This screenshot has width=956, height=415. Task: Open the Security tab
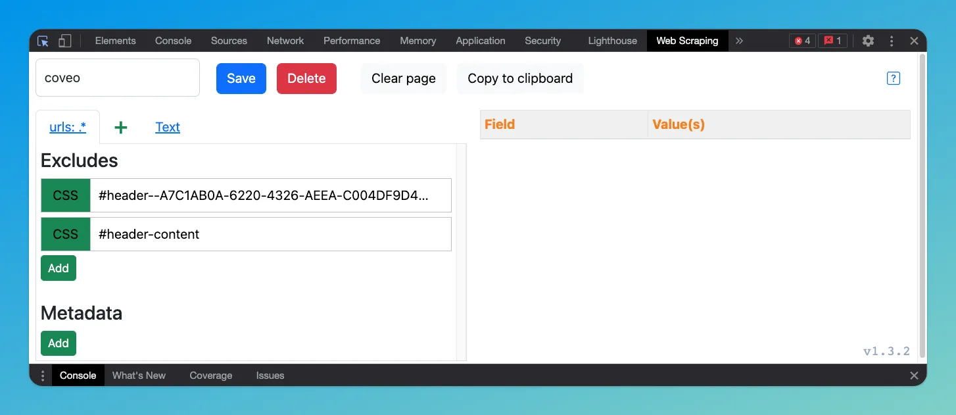(542, 41)
